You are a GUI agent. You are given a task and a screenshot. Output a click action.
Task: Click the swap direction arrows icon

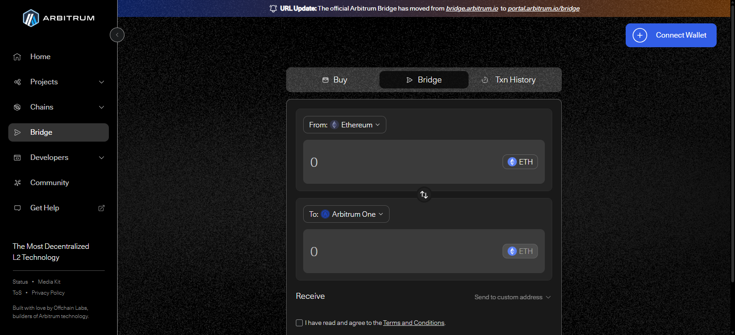(x=424, y=195)
